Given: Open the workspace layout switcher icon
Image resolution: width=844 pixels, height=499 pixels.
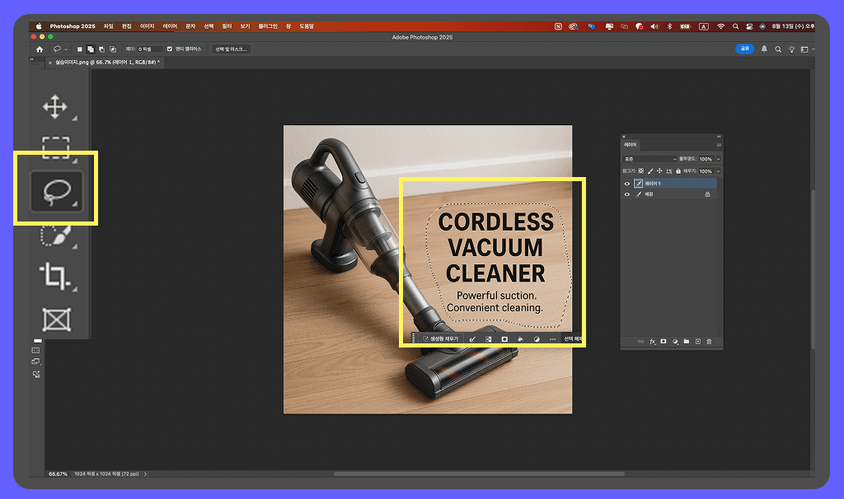Looking at the screenshot, I should tap(804, 49).
